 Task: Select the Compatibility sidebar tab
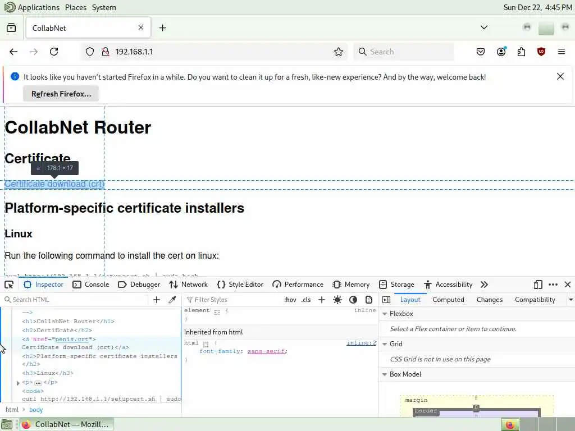pyautogui.click(x=535, y=300)
